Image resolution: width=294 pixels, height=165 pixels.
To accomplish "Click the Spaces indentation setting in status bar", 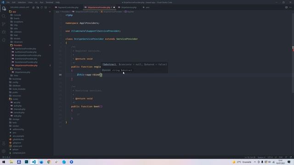I will pyautogui.click(x=261, y=157).
